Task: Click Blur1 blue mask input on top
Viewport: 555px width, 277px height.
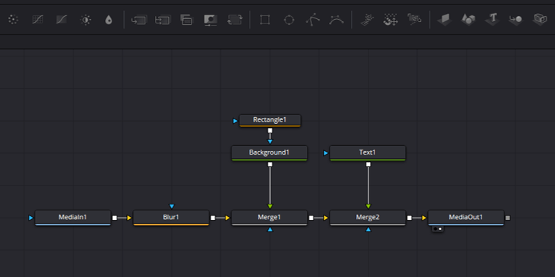Action: [x=172, y=207]
